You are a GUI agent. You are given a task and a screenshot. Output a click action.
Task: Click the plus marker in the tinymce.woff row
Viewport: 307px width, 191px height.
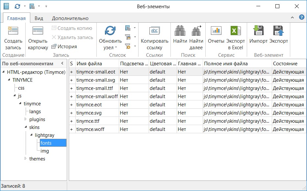tap(71, 129)
